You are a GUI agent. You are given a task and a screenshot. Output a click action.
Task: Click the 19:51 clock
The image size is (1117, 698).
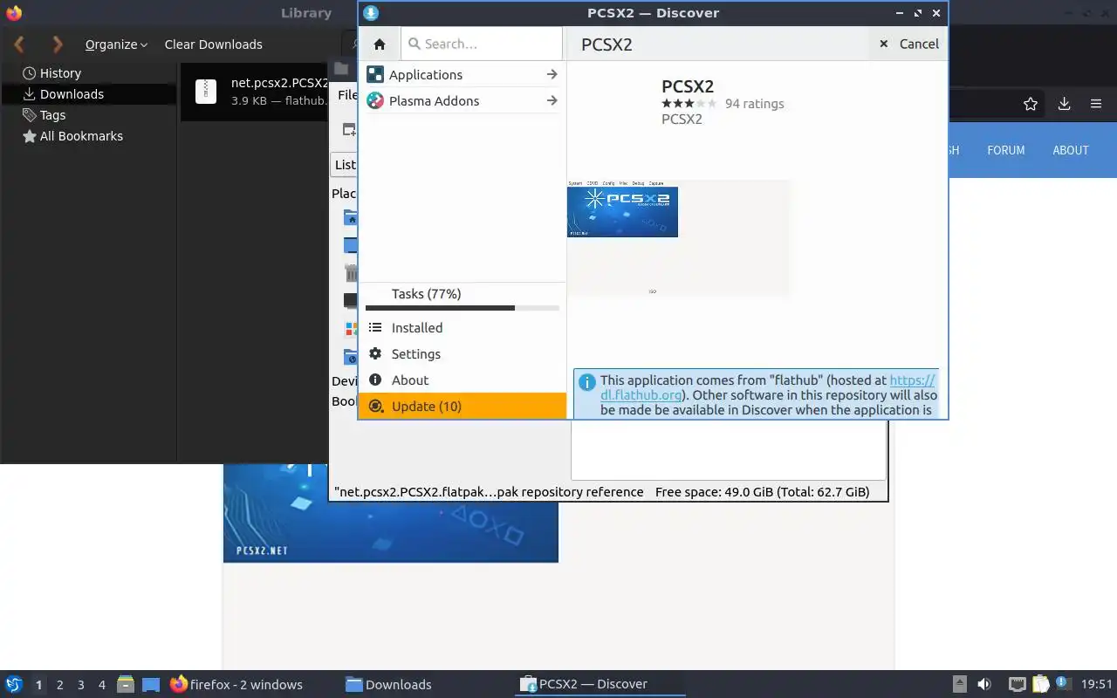(x=1097, y=684)
